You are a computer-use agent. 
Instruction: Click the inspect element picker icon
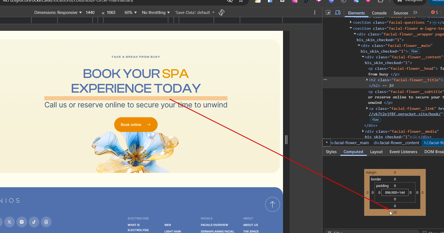(328, 13)
